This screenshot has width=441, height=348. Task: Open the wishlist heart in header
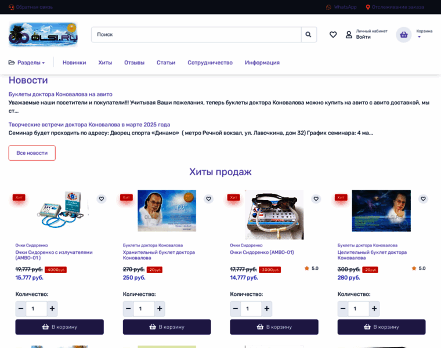click(333, 35)
